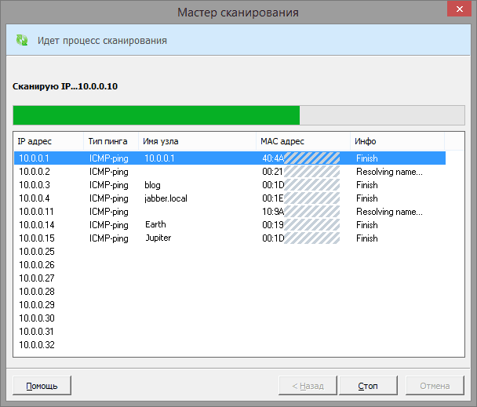Click the Тип пинга column header

point(108,141)
